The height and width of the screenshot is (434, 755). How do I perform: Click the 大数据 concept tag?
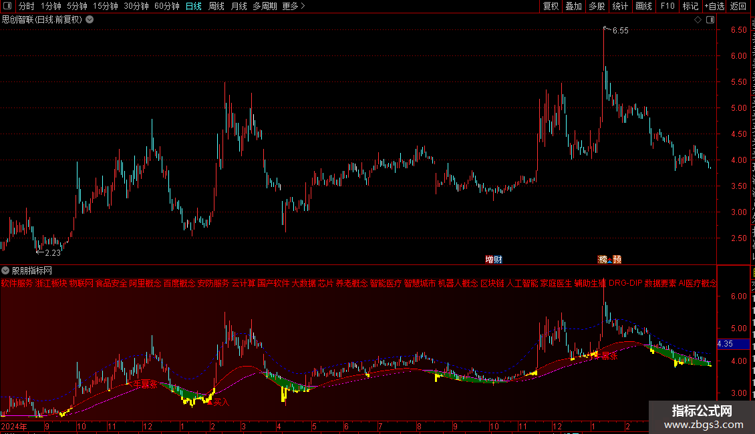click(304, 283)
